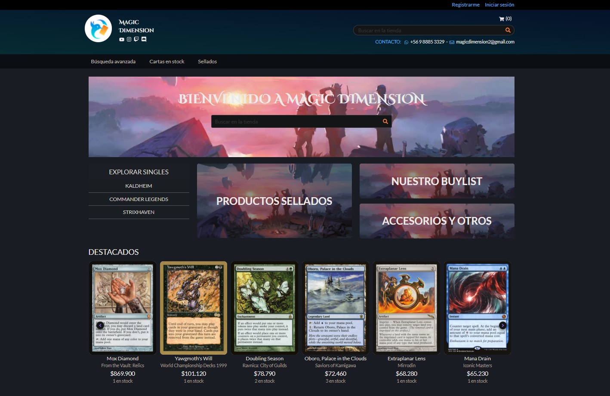The image size is (610, 396).
Task: Open the Magic Dimension YouTube channel icon
Action: point(122,39)
